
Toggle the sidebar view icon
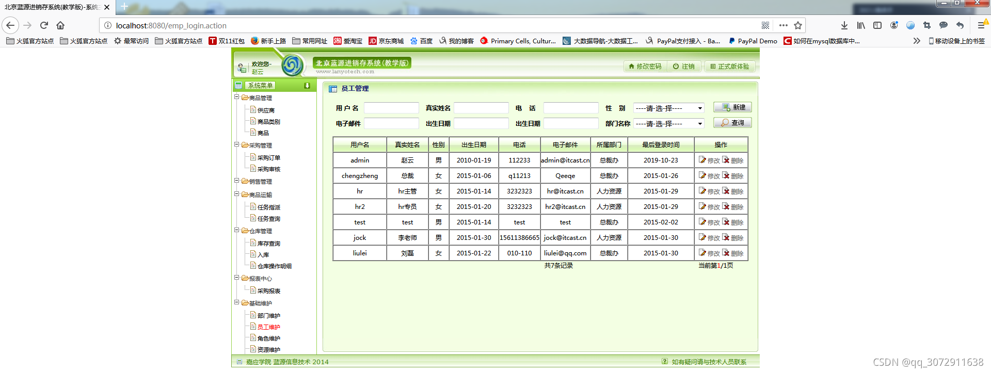[x=877, y=25]
